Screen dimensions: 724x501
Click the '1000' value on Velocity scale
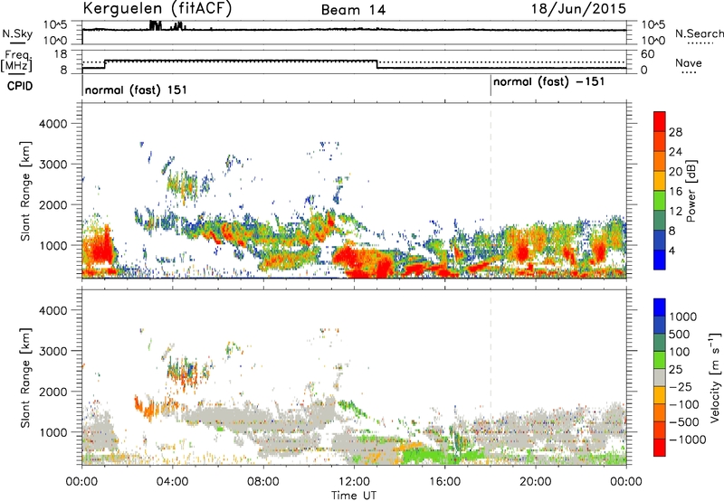682,317
